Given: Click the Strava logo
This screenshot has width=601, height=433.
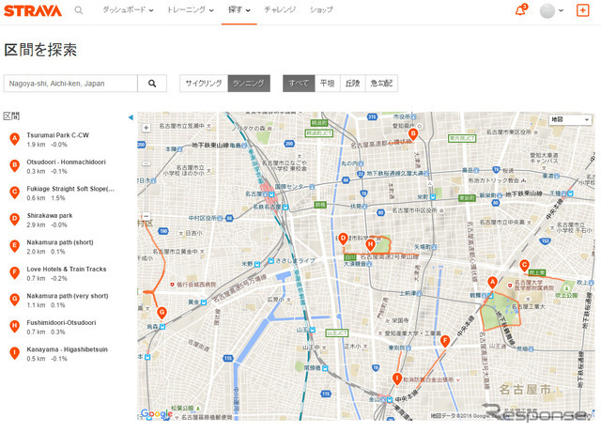Looking at the screenshot, I should click(33, 10).
